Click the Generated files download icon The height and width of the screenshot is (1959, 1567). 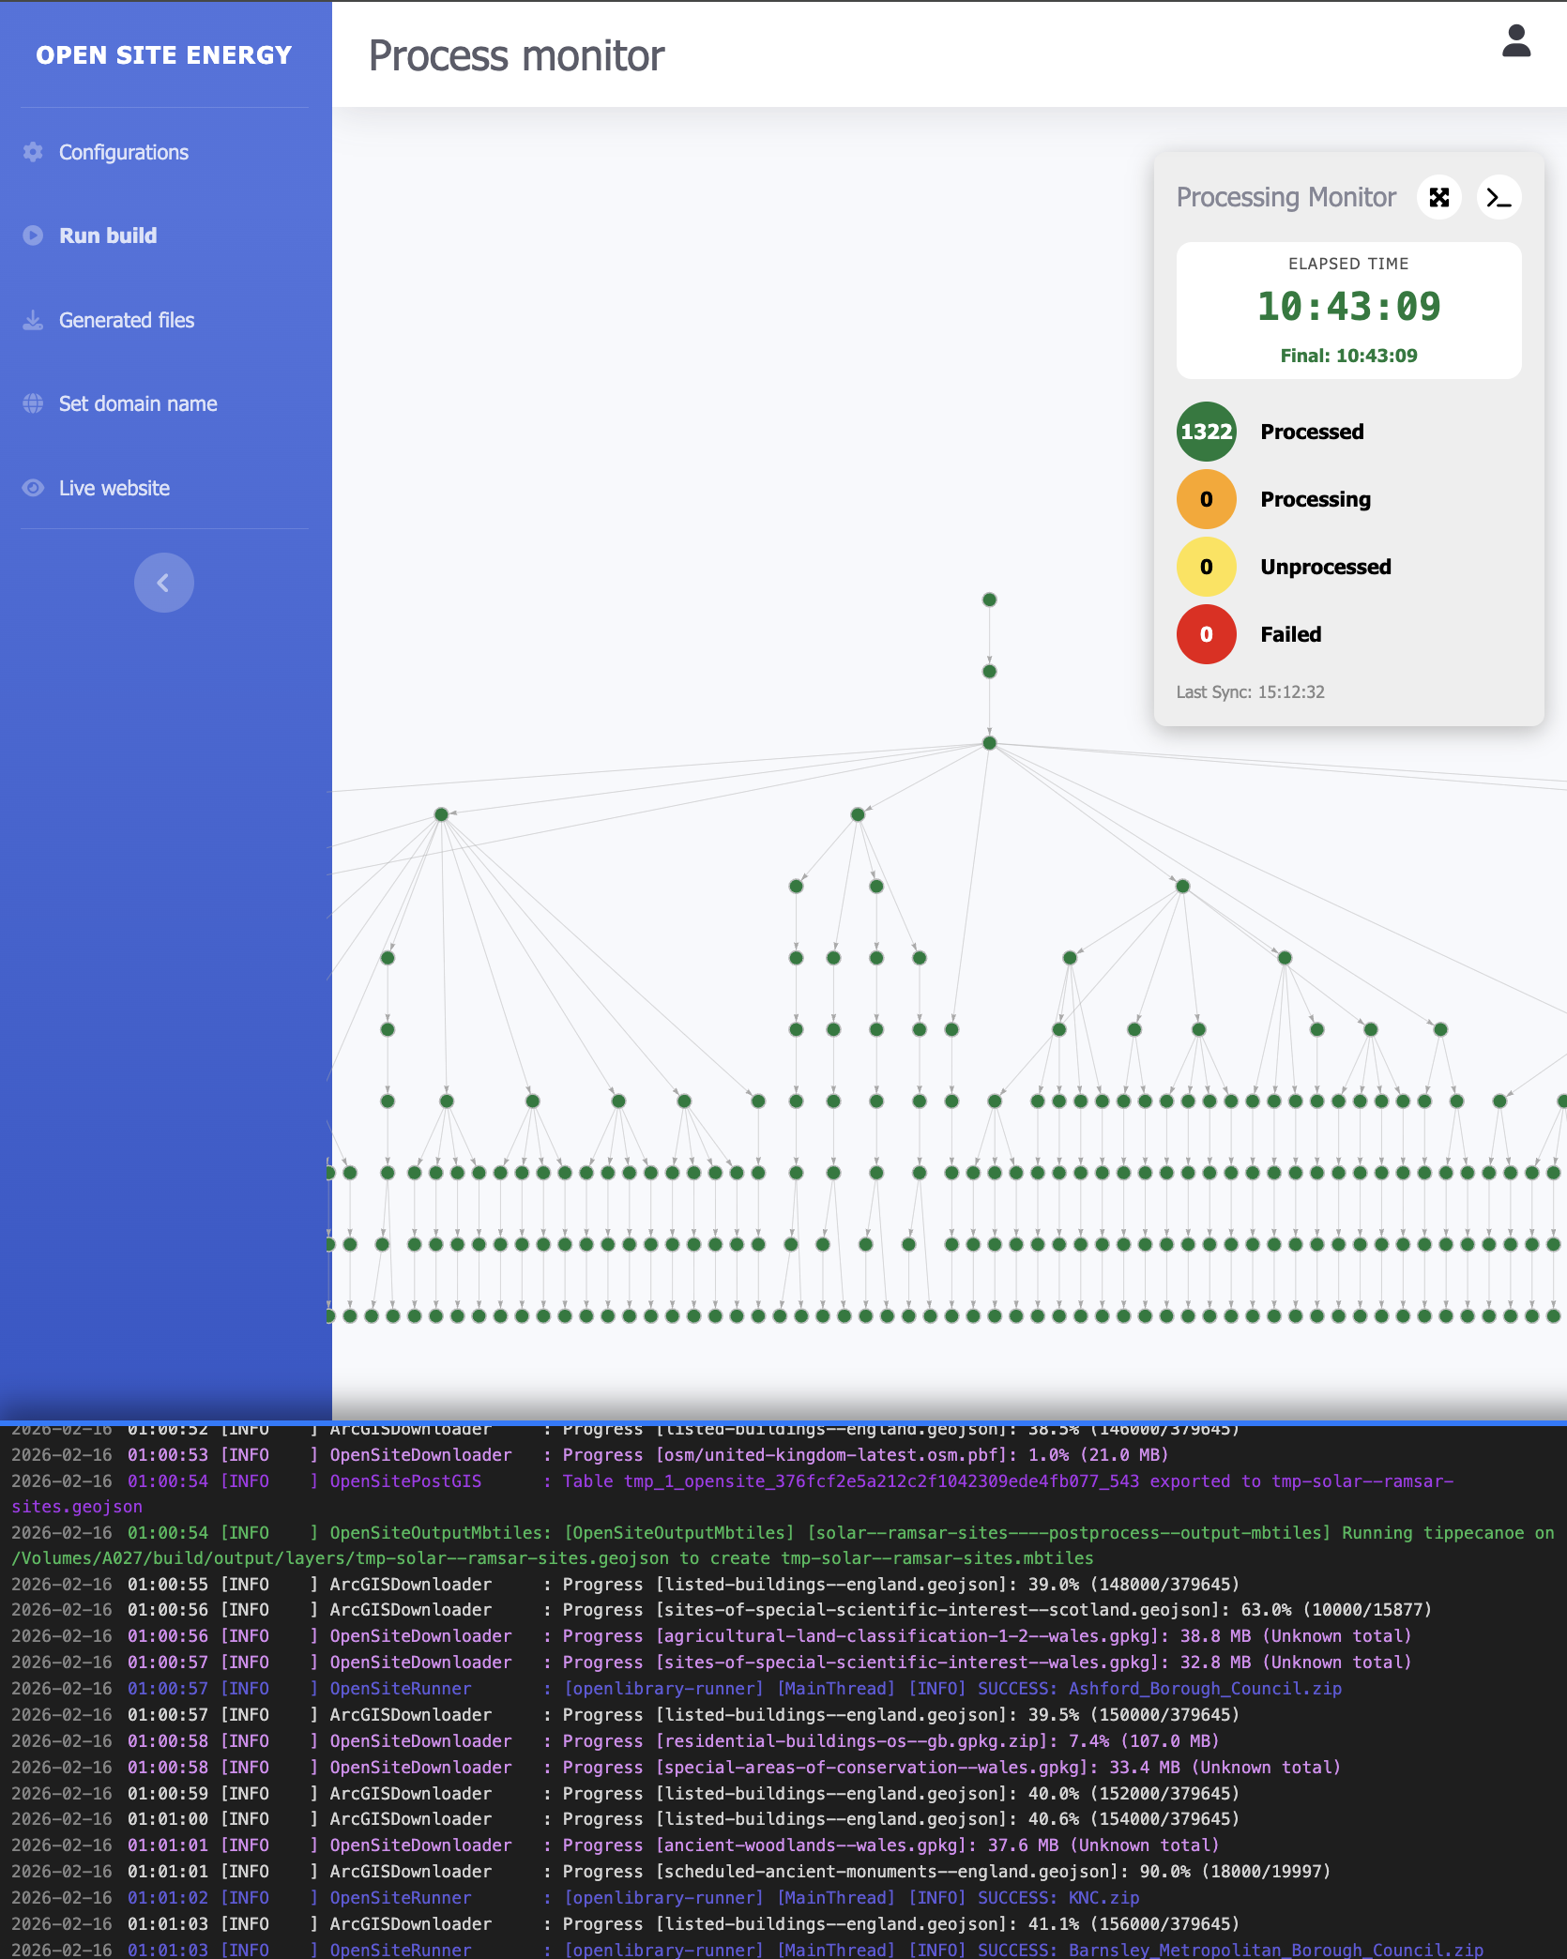[33, 320]
